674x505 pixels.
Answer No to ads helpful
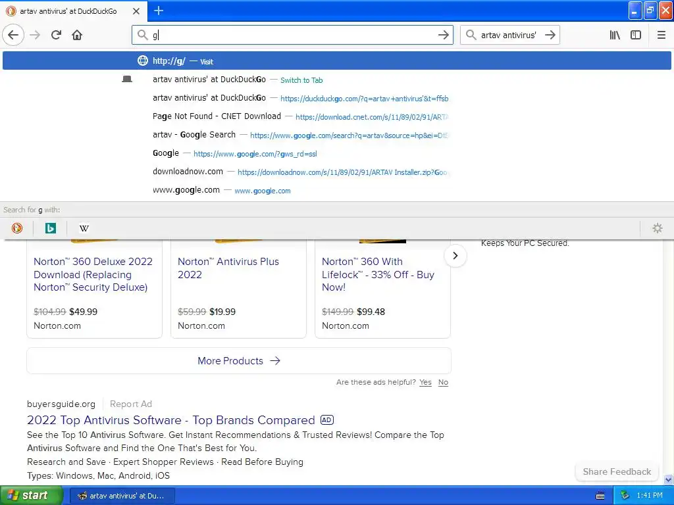click(443, 382)
